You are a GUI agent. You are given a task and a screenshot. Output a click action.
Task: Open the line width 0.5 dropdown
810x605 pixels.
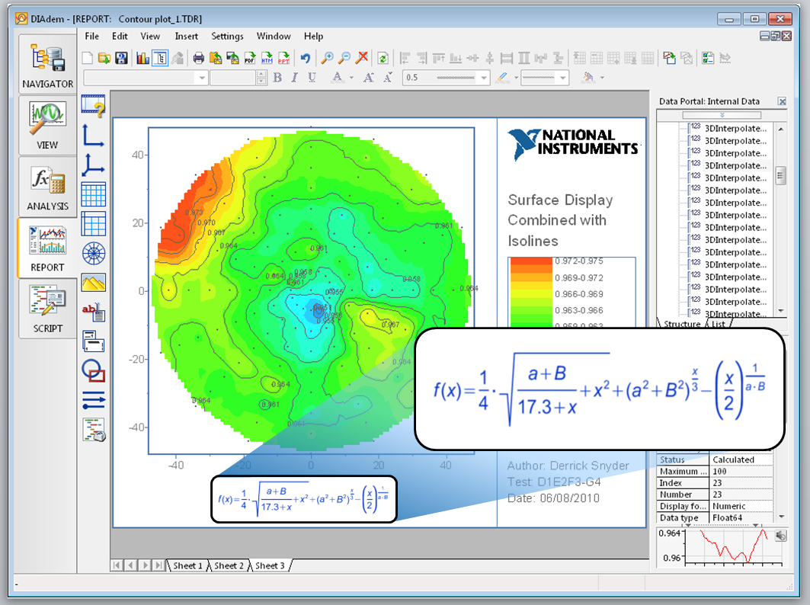pos(483,78)
